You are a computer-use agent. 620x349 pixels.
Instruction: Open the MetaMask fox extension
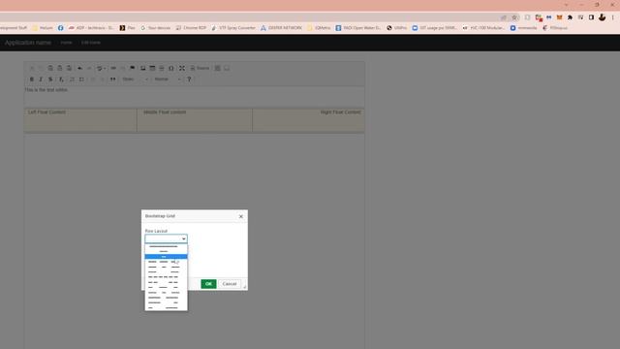[560, 17]
